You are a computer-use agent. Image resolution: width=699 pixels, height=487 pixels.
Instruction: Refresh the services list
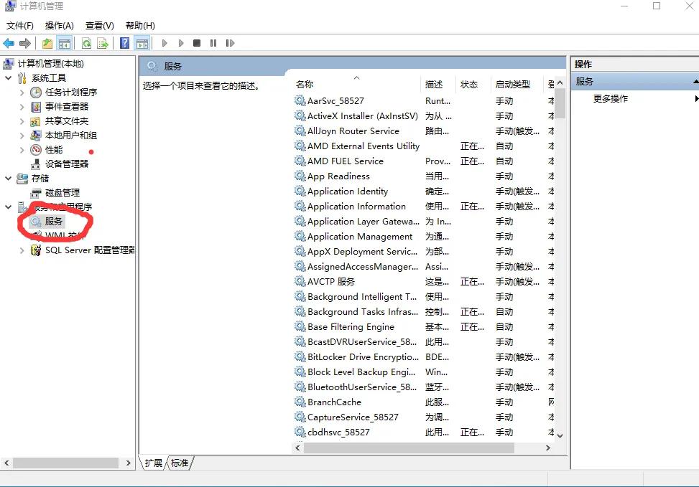(x=86, y=43)
